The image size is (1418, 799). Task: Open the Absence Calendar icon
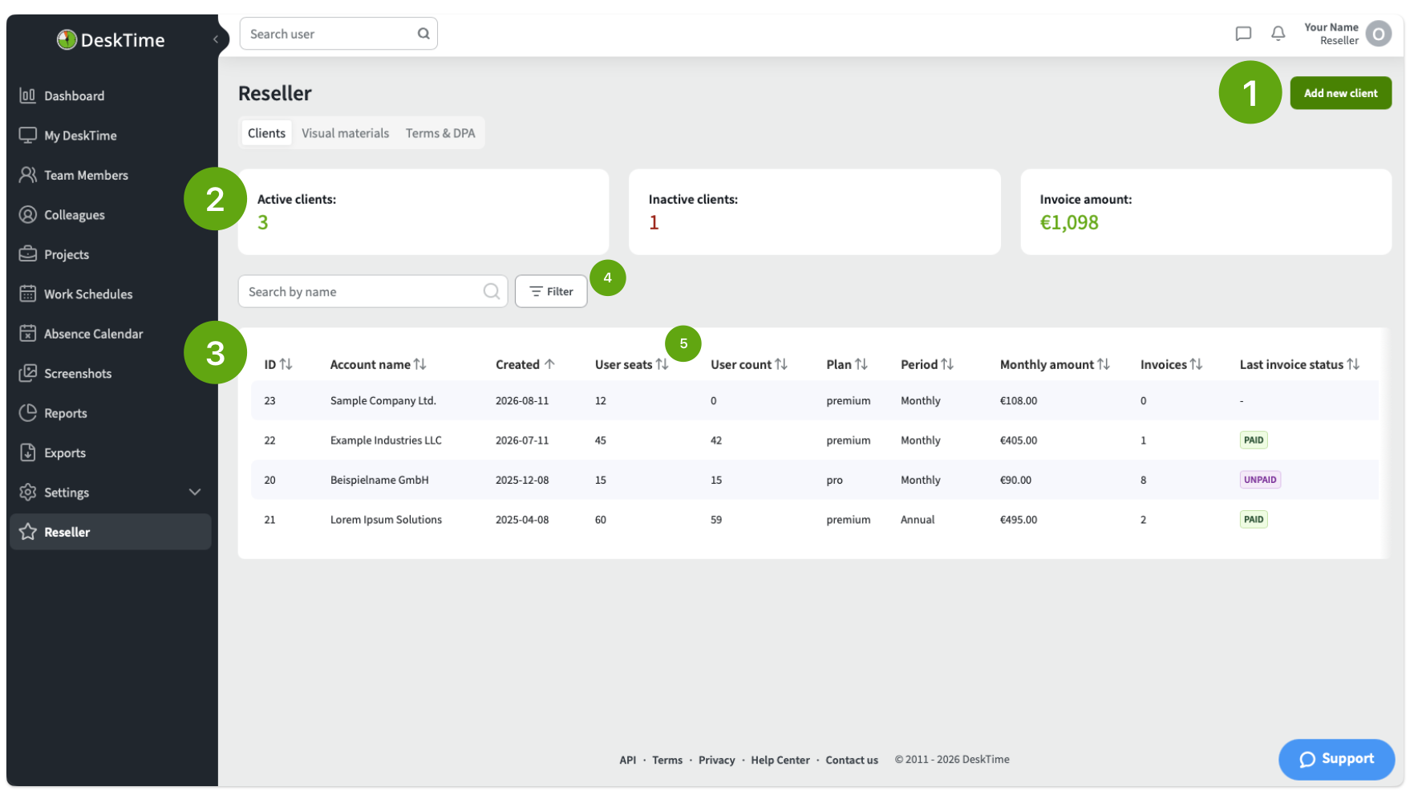point(28,334)
